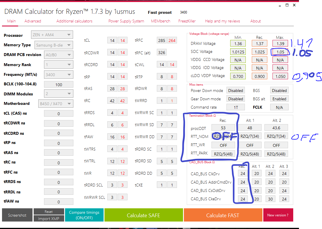Image resolution: width=322 pixels, height=229 pixels.
Task: Toggle Compare timings (ON/OFF)
Action: pos(84,215)
